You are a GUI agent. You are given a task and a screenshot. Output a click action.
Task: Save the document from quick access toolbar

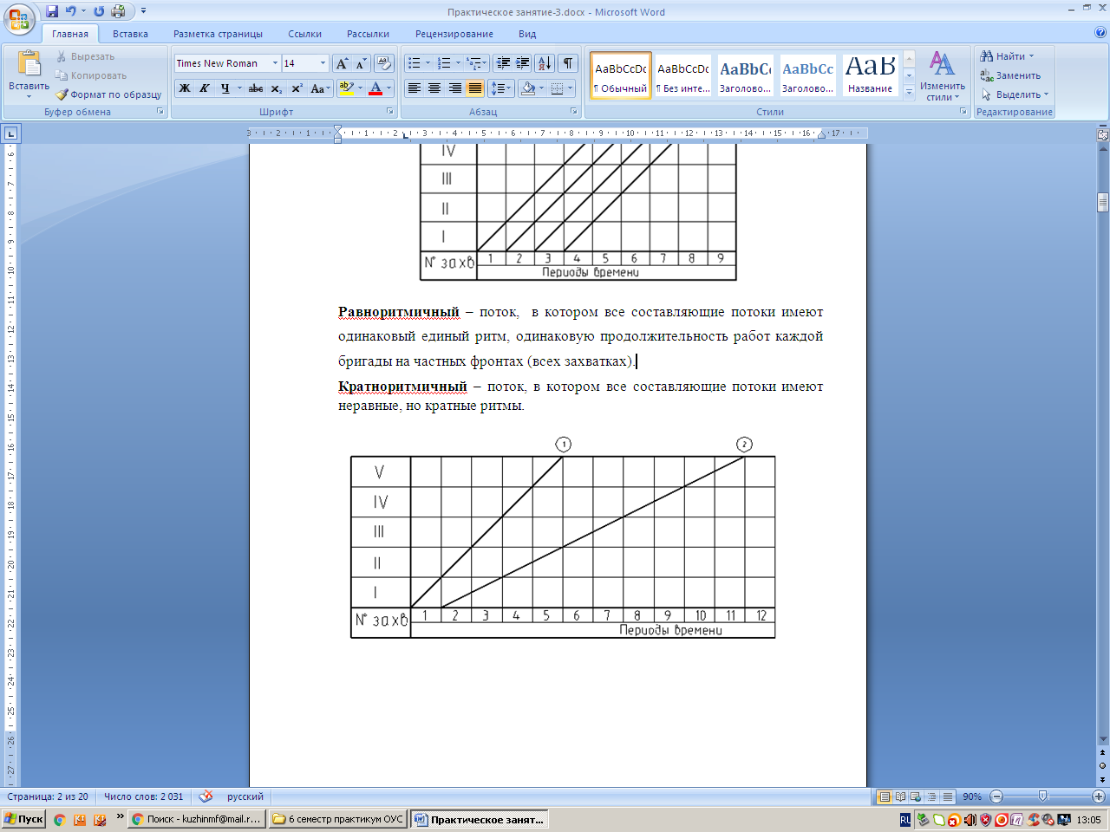tap(52, 11)
